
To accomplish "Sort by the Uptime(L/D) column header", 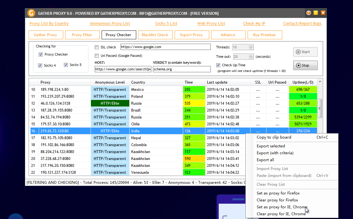I will (303, 82).
